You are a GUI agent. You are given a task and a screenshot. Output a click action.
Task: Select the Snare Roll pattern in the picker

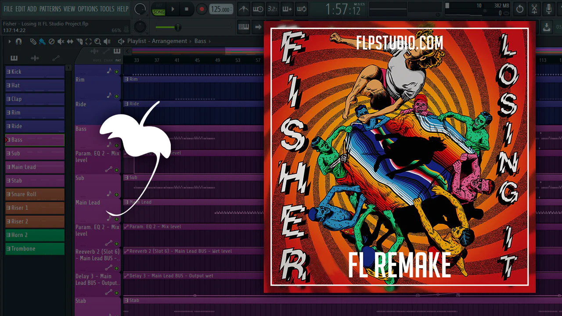point(35,194)
